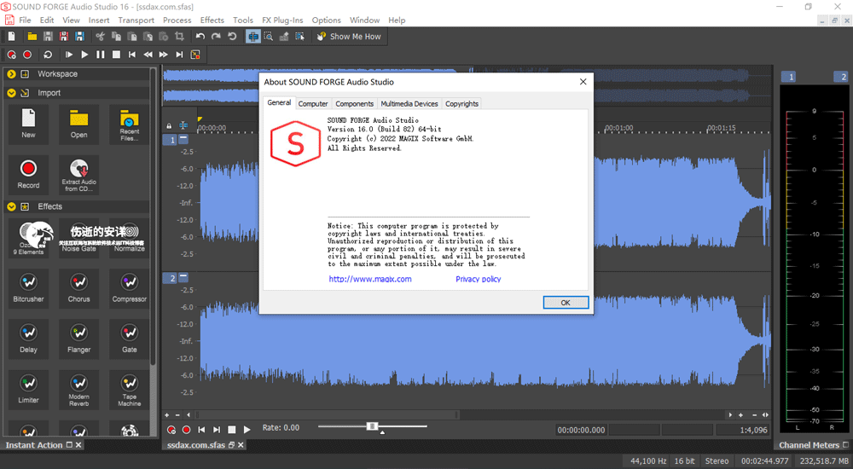This screenshot has width=853, height=469.
Task: Click Fast Forward in the top transport toolbar
Action: (x=163, y=55)
